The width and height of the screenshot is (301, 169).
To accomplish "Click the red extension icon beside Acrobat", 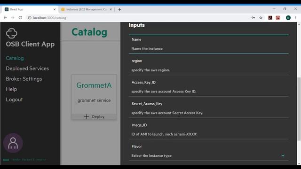I will (278, 18).
